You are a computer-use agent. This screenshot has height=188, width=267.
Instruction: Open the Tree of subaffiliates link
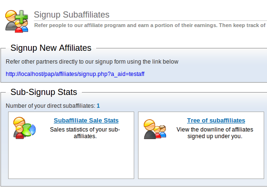click(x=216, y=121)
